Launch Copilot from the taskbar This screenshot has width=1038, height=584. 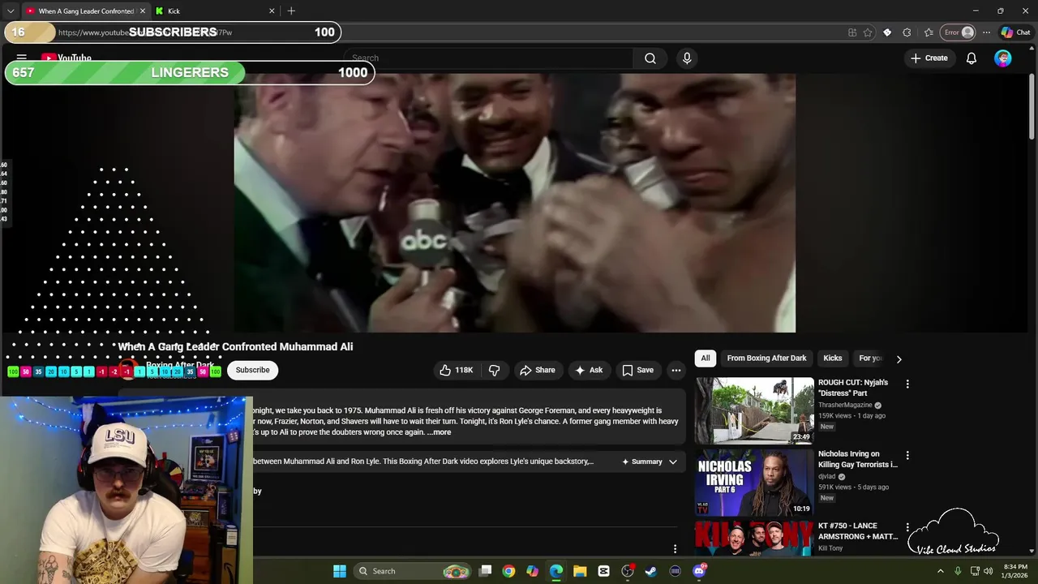click(532, 571)
